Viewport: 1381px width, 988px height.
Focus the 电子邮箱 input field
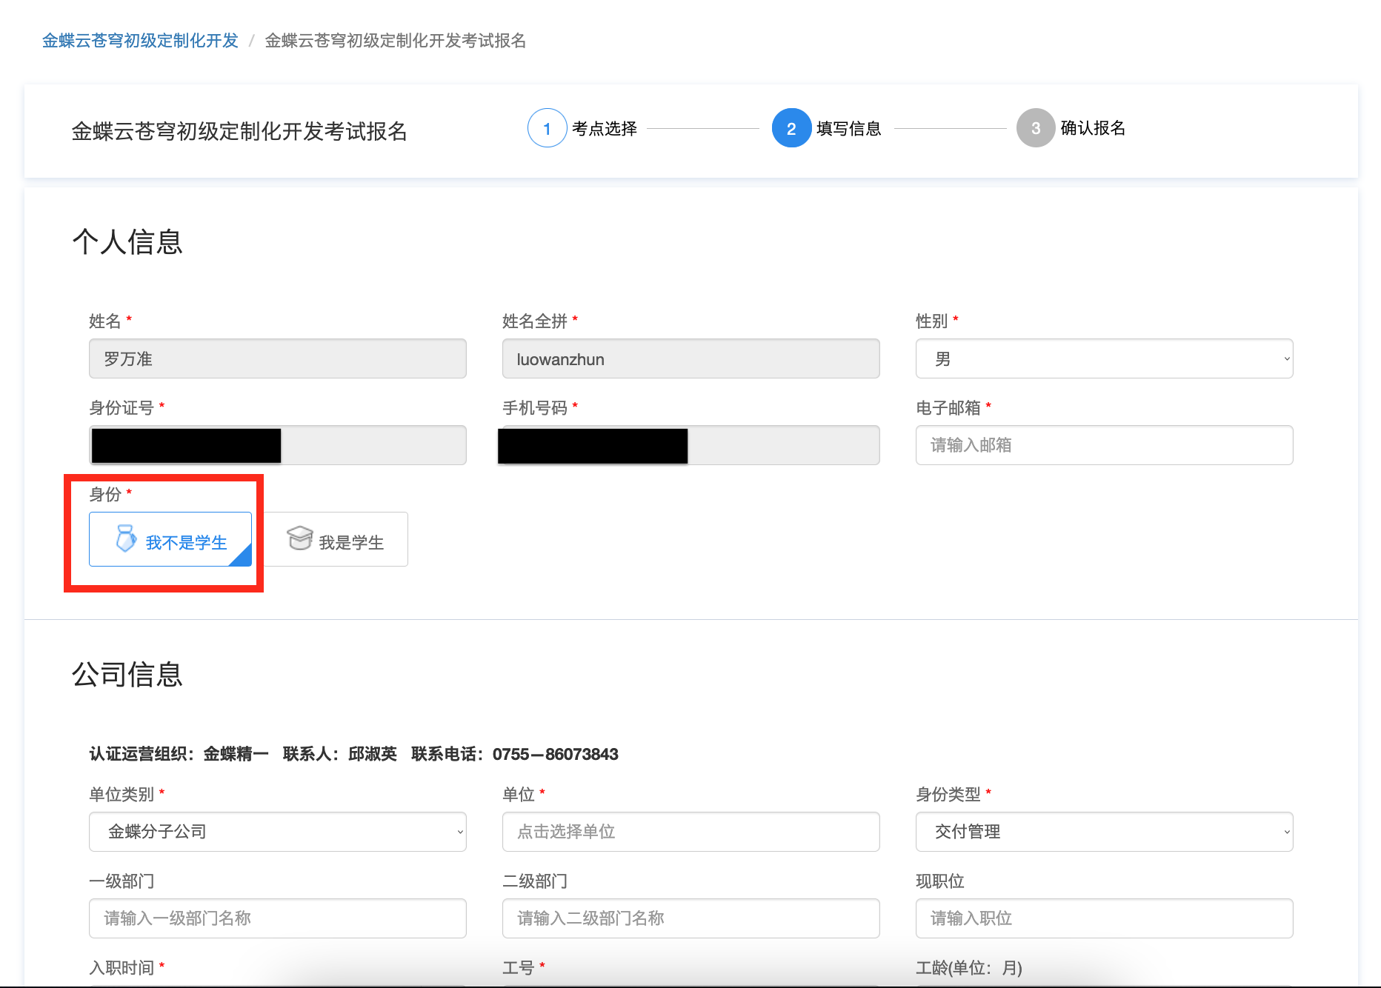[x=1104, y=445]
